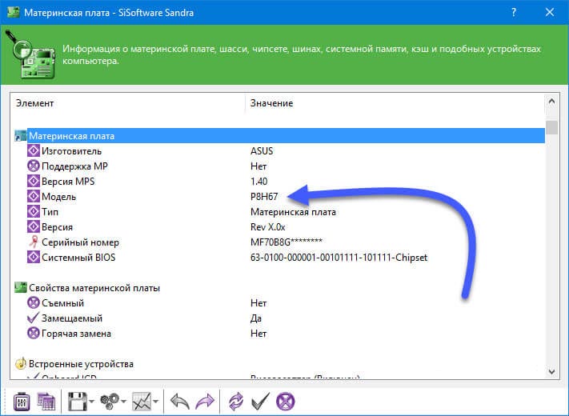Click the help question mark in title bar
The width and height of the screenshot is (569, 416).
(x=514, y=12)
